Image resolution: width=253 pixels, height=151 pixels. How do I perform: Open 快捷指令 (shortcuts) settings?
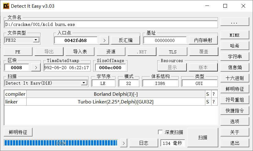pyautogui.click(x=235, y=111)
